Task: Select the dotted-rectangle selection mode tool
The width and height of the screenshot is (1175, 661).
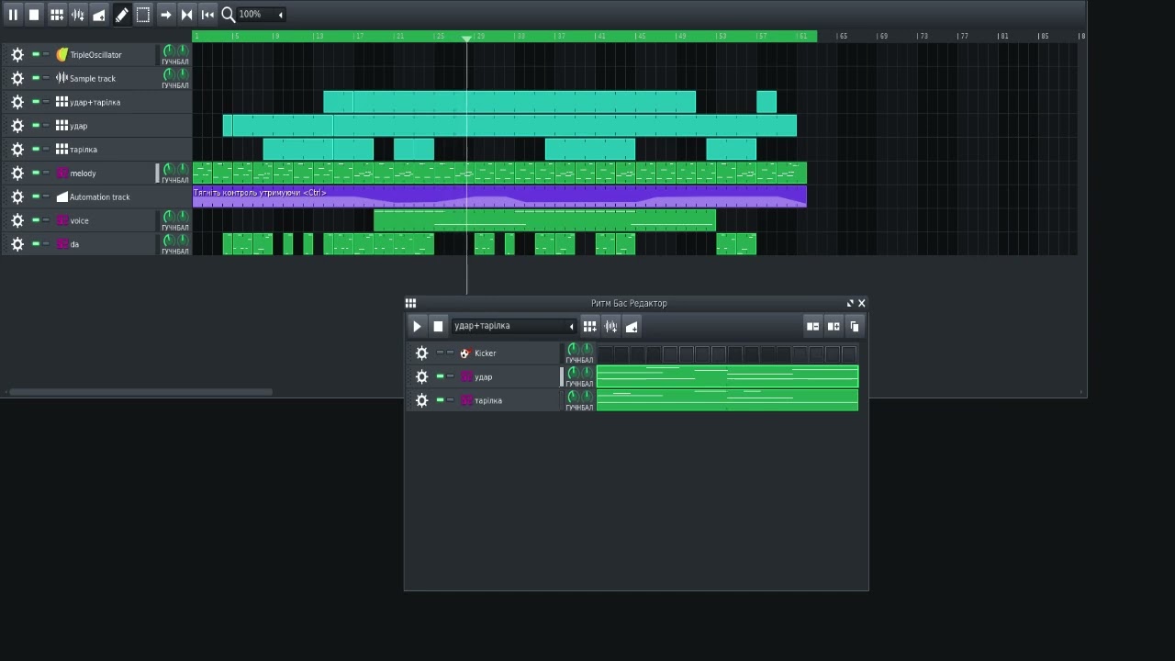Action: [x=143, y=14]
